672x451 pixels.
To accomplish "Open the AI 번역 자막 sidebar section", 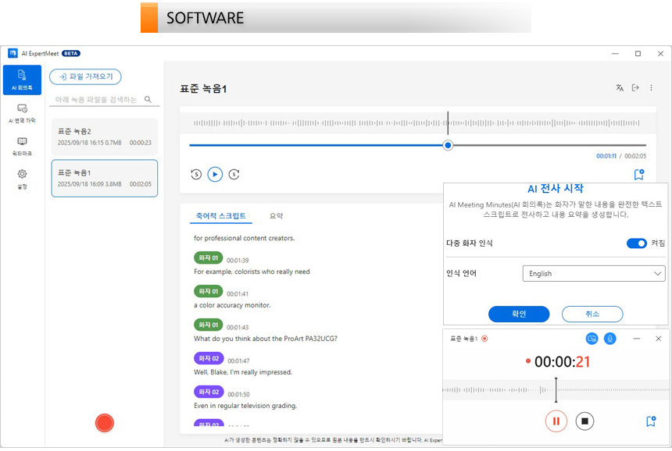I will tap(22, 113).
